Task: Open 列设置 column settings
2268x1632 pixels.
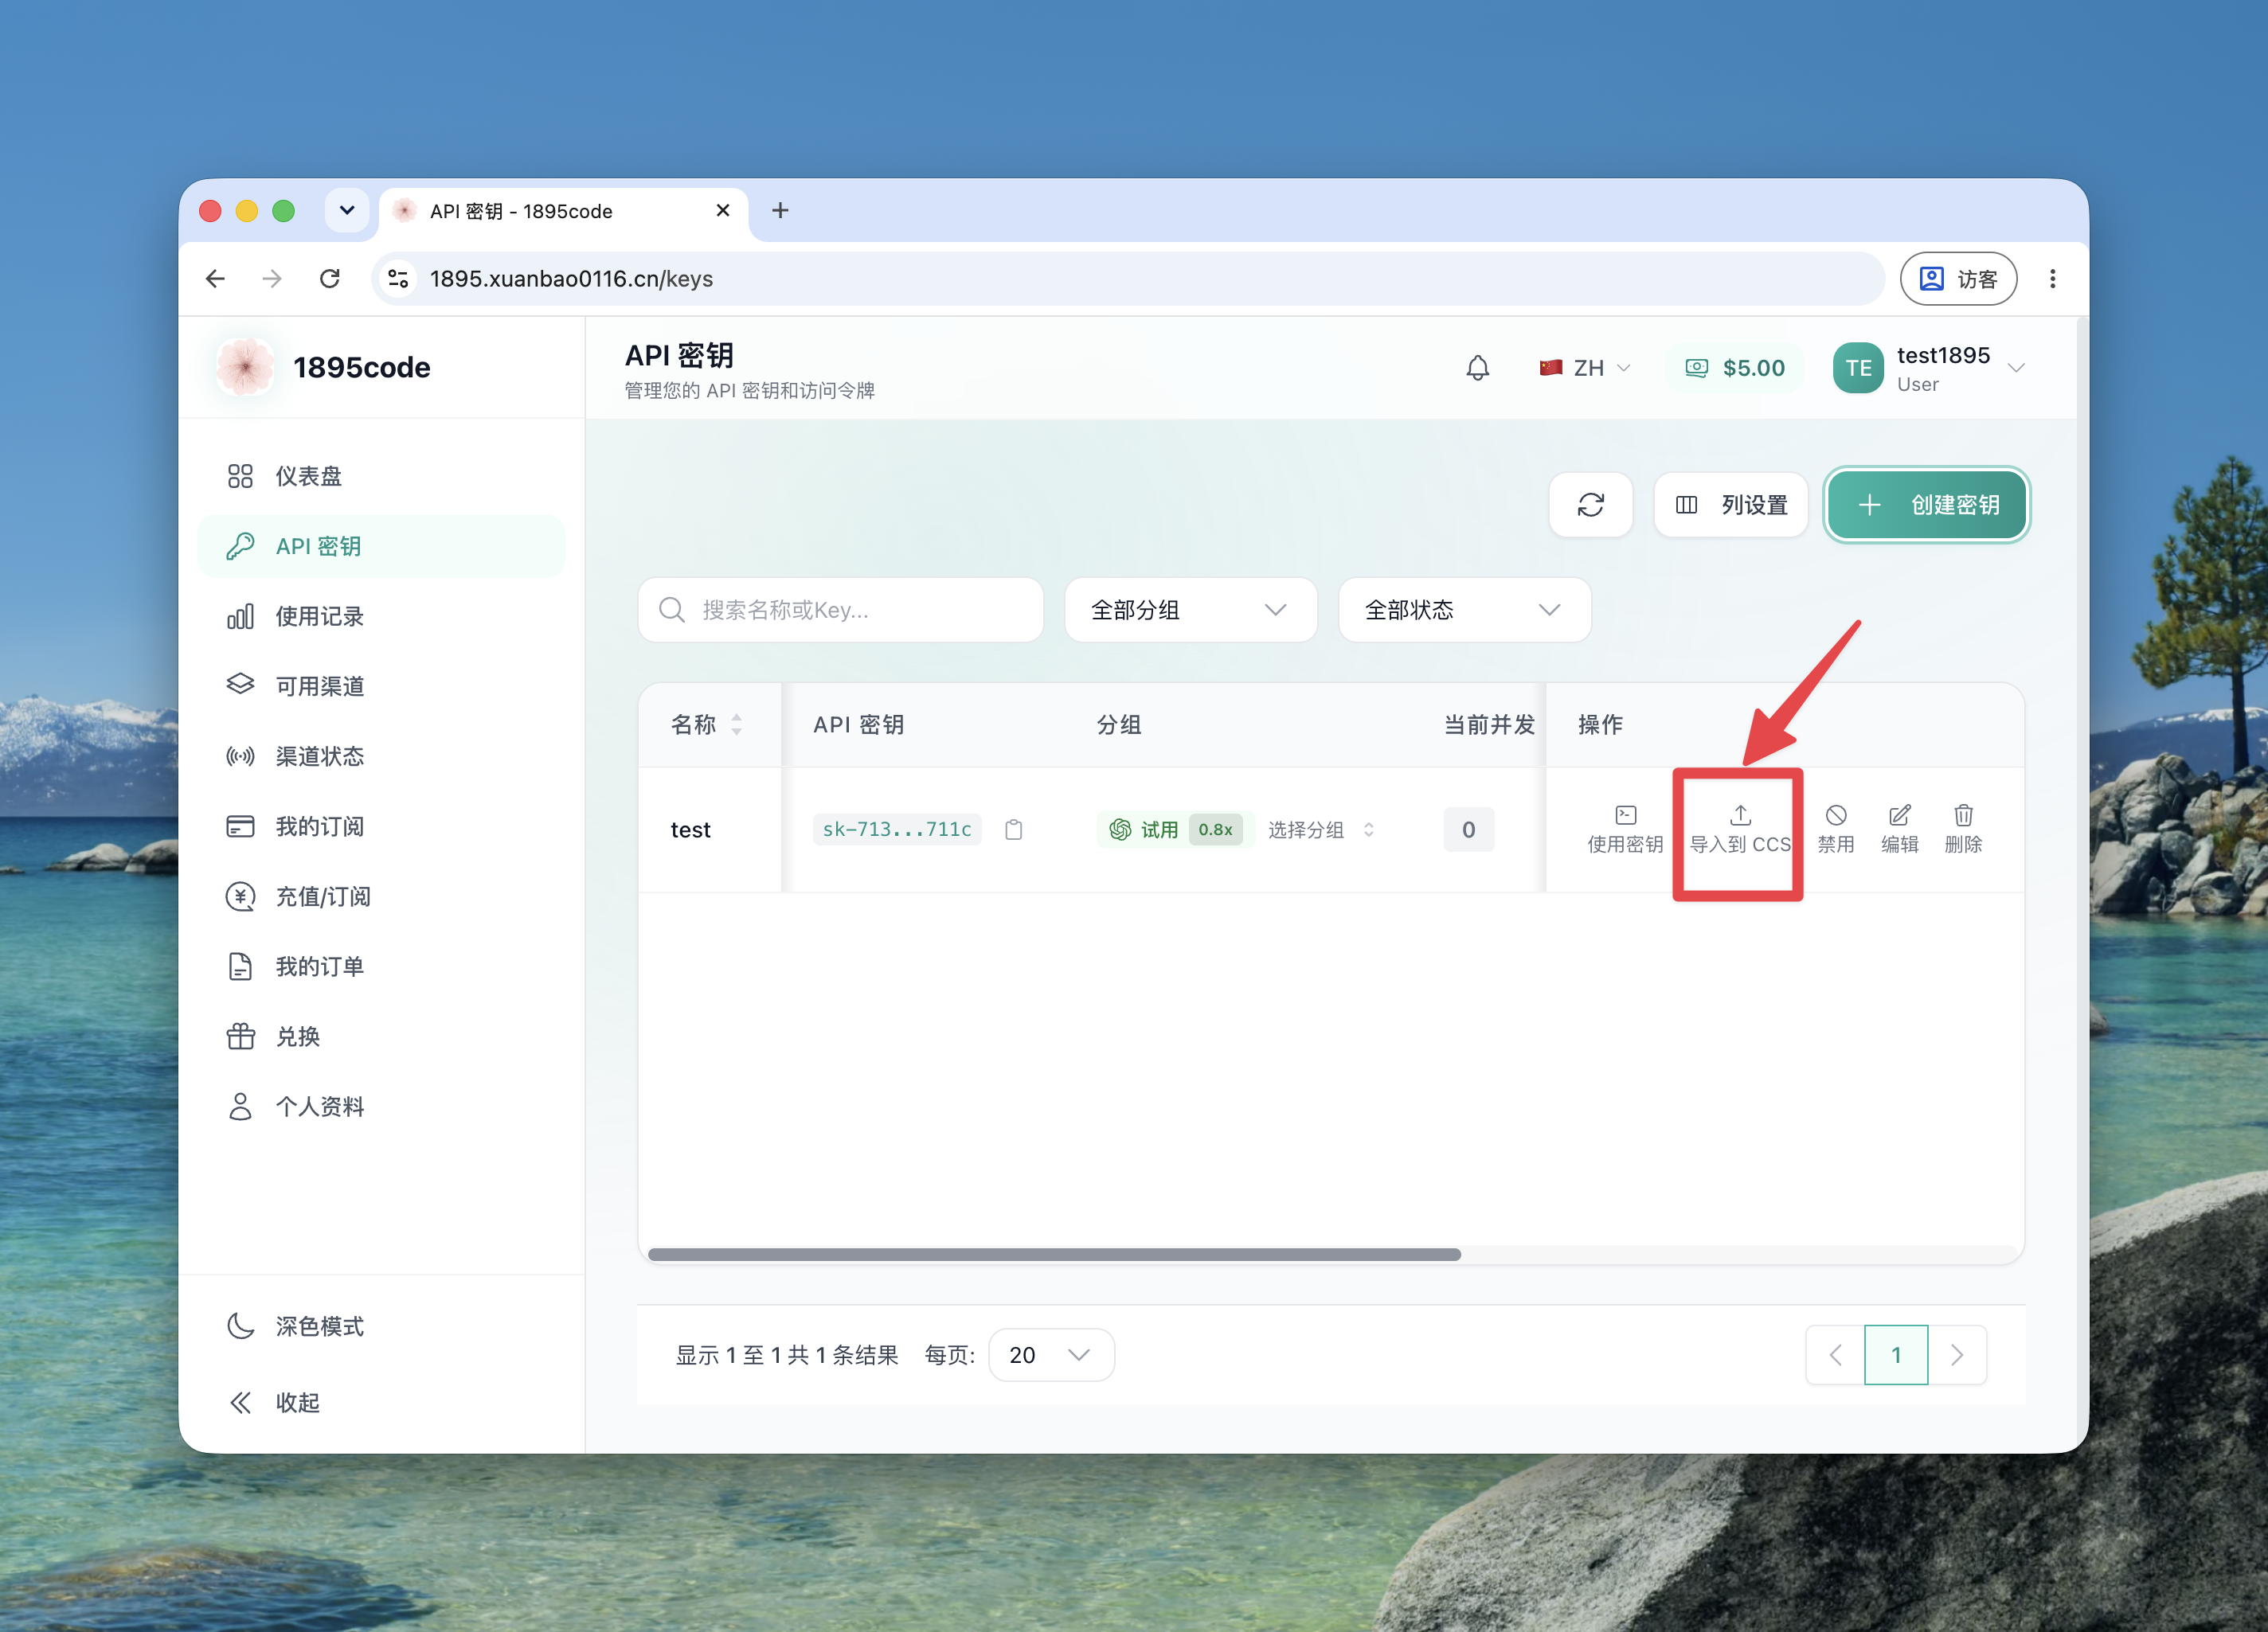Action: 1730,505
